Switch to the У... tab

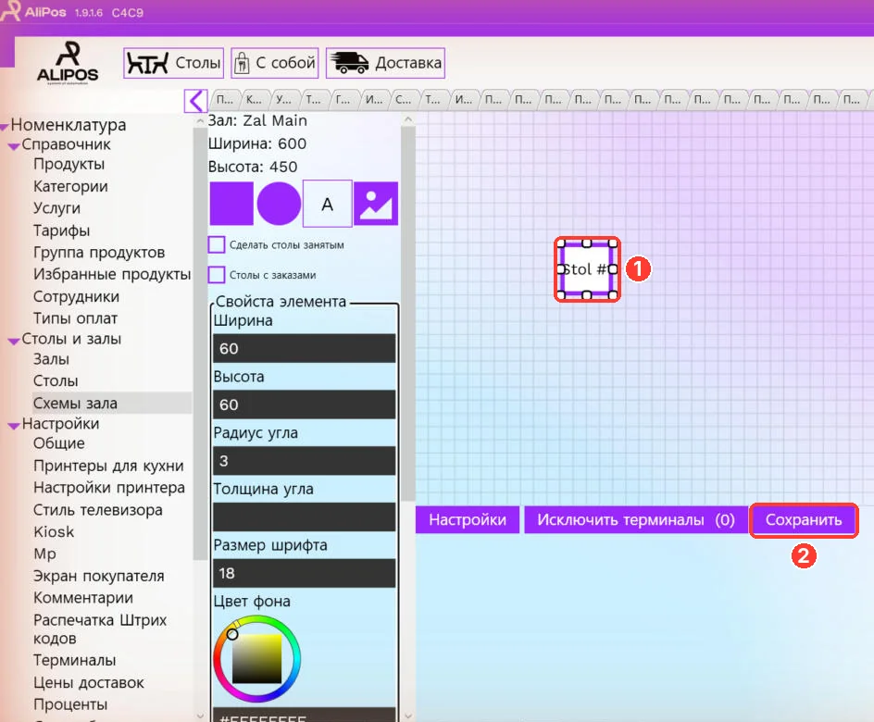283,99
